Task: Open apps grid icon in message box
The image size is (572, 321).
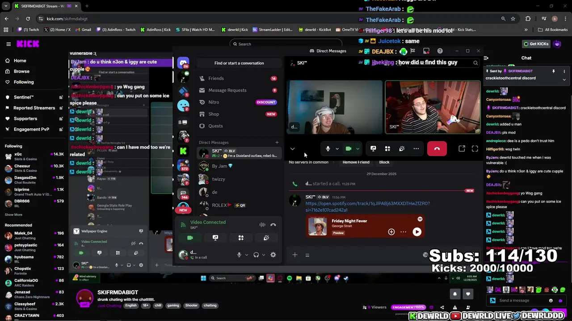Action: click(x=307, y=255)
